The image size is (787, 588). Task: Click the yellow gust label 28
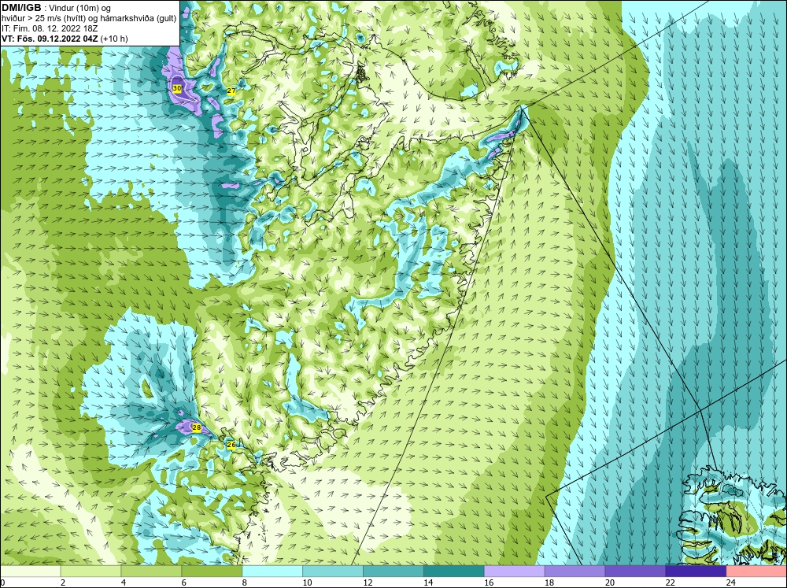[197, 428]
